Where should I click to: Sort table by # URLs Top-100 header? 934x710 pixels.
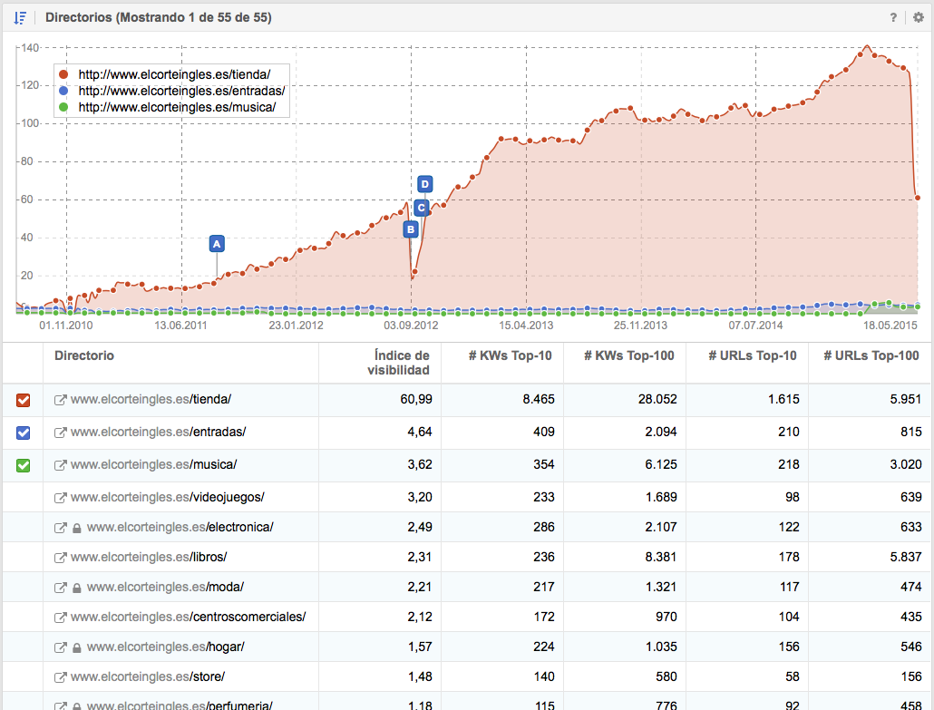(871, 355)
